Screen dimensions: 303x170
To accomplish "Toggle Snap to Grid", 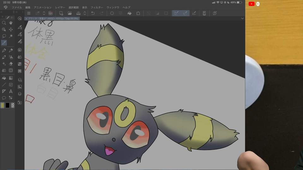I will [194, 13].
